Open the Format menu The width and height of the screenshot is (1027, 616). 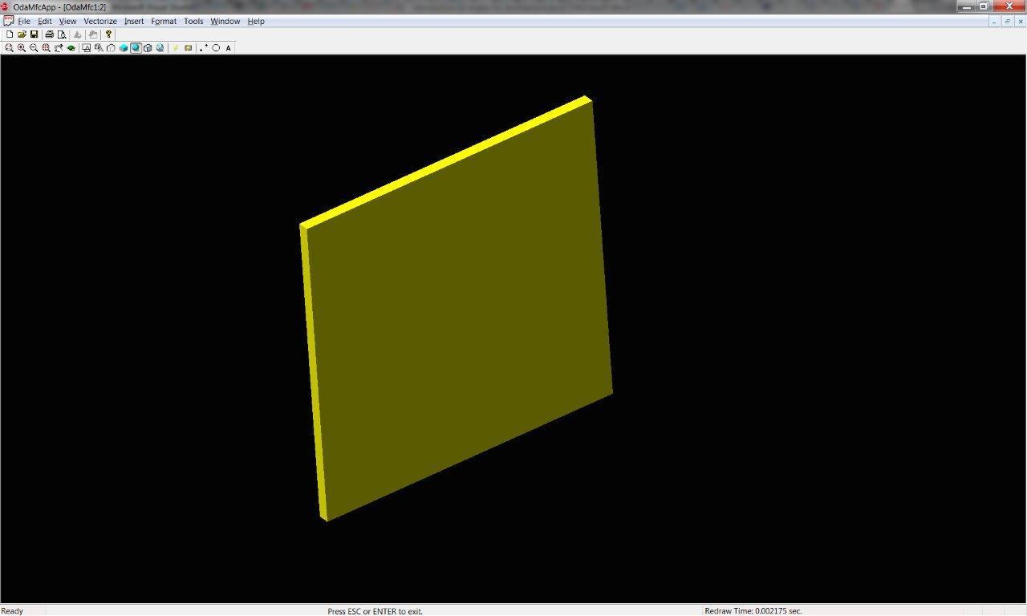point(163,21)
